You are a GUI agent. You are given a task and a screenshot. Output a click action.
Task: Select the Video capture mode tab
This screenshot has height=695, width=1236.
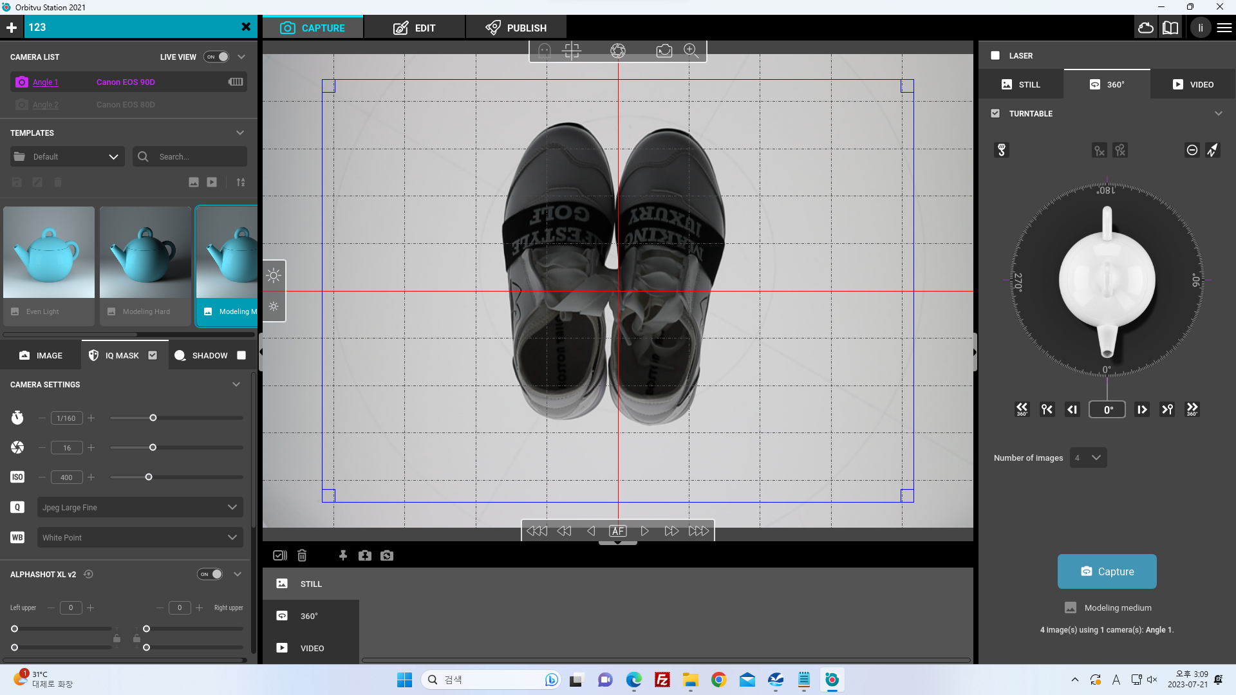coord(1193,84)
